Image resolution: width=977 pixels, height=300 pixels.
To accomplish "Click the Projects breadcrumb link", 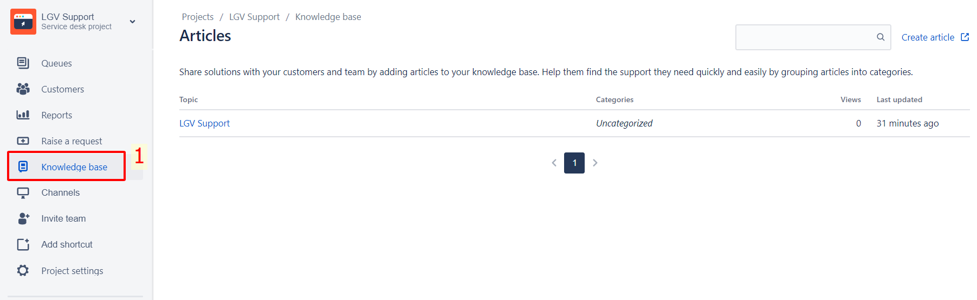I will (197, 17).
